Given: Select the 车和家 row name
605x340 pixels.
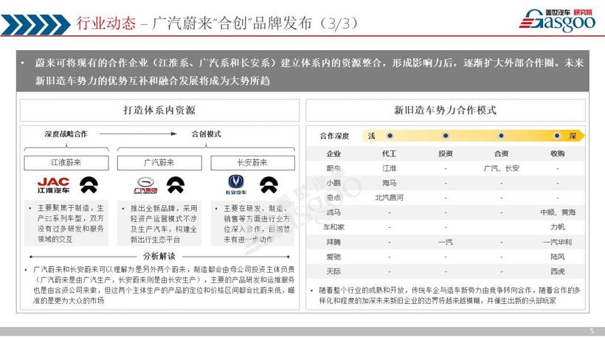Looking at the screenshot, I should (333, 227).
